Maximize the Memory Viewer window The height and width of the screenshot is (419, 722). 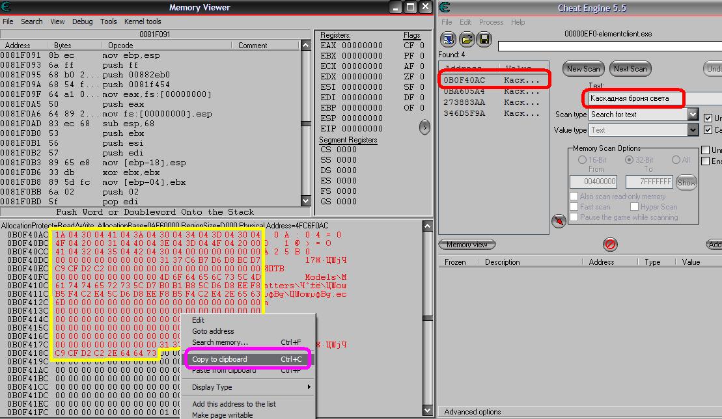click(410, 7)
